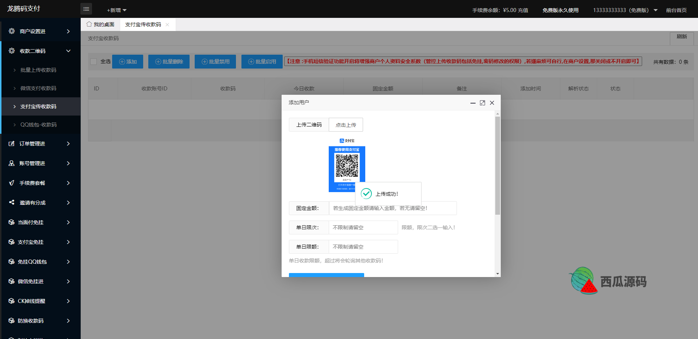Expand the 微信免挂进 menu chevron
The height and width of the screenshot is (339, 698).
68,281
